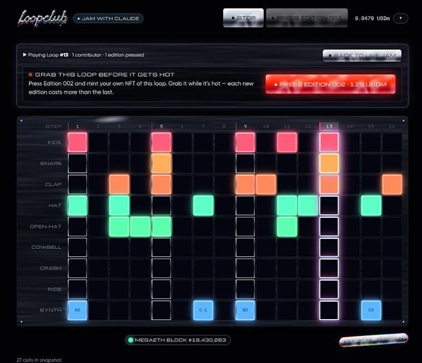Toggle Kick cell at step 5

click(x=161, y=142)
